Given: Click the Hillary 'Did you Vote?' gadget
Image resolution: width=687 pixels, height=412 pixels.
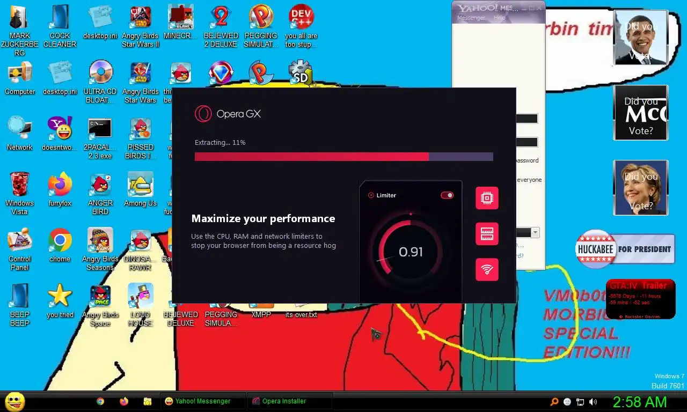Looking at the screenshot, I should 641,188.
